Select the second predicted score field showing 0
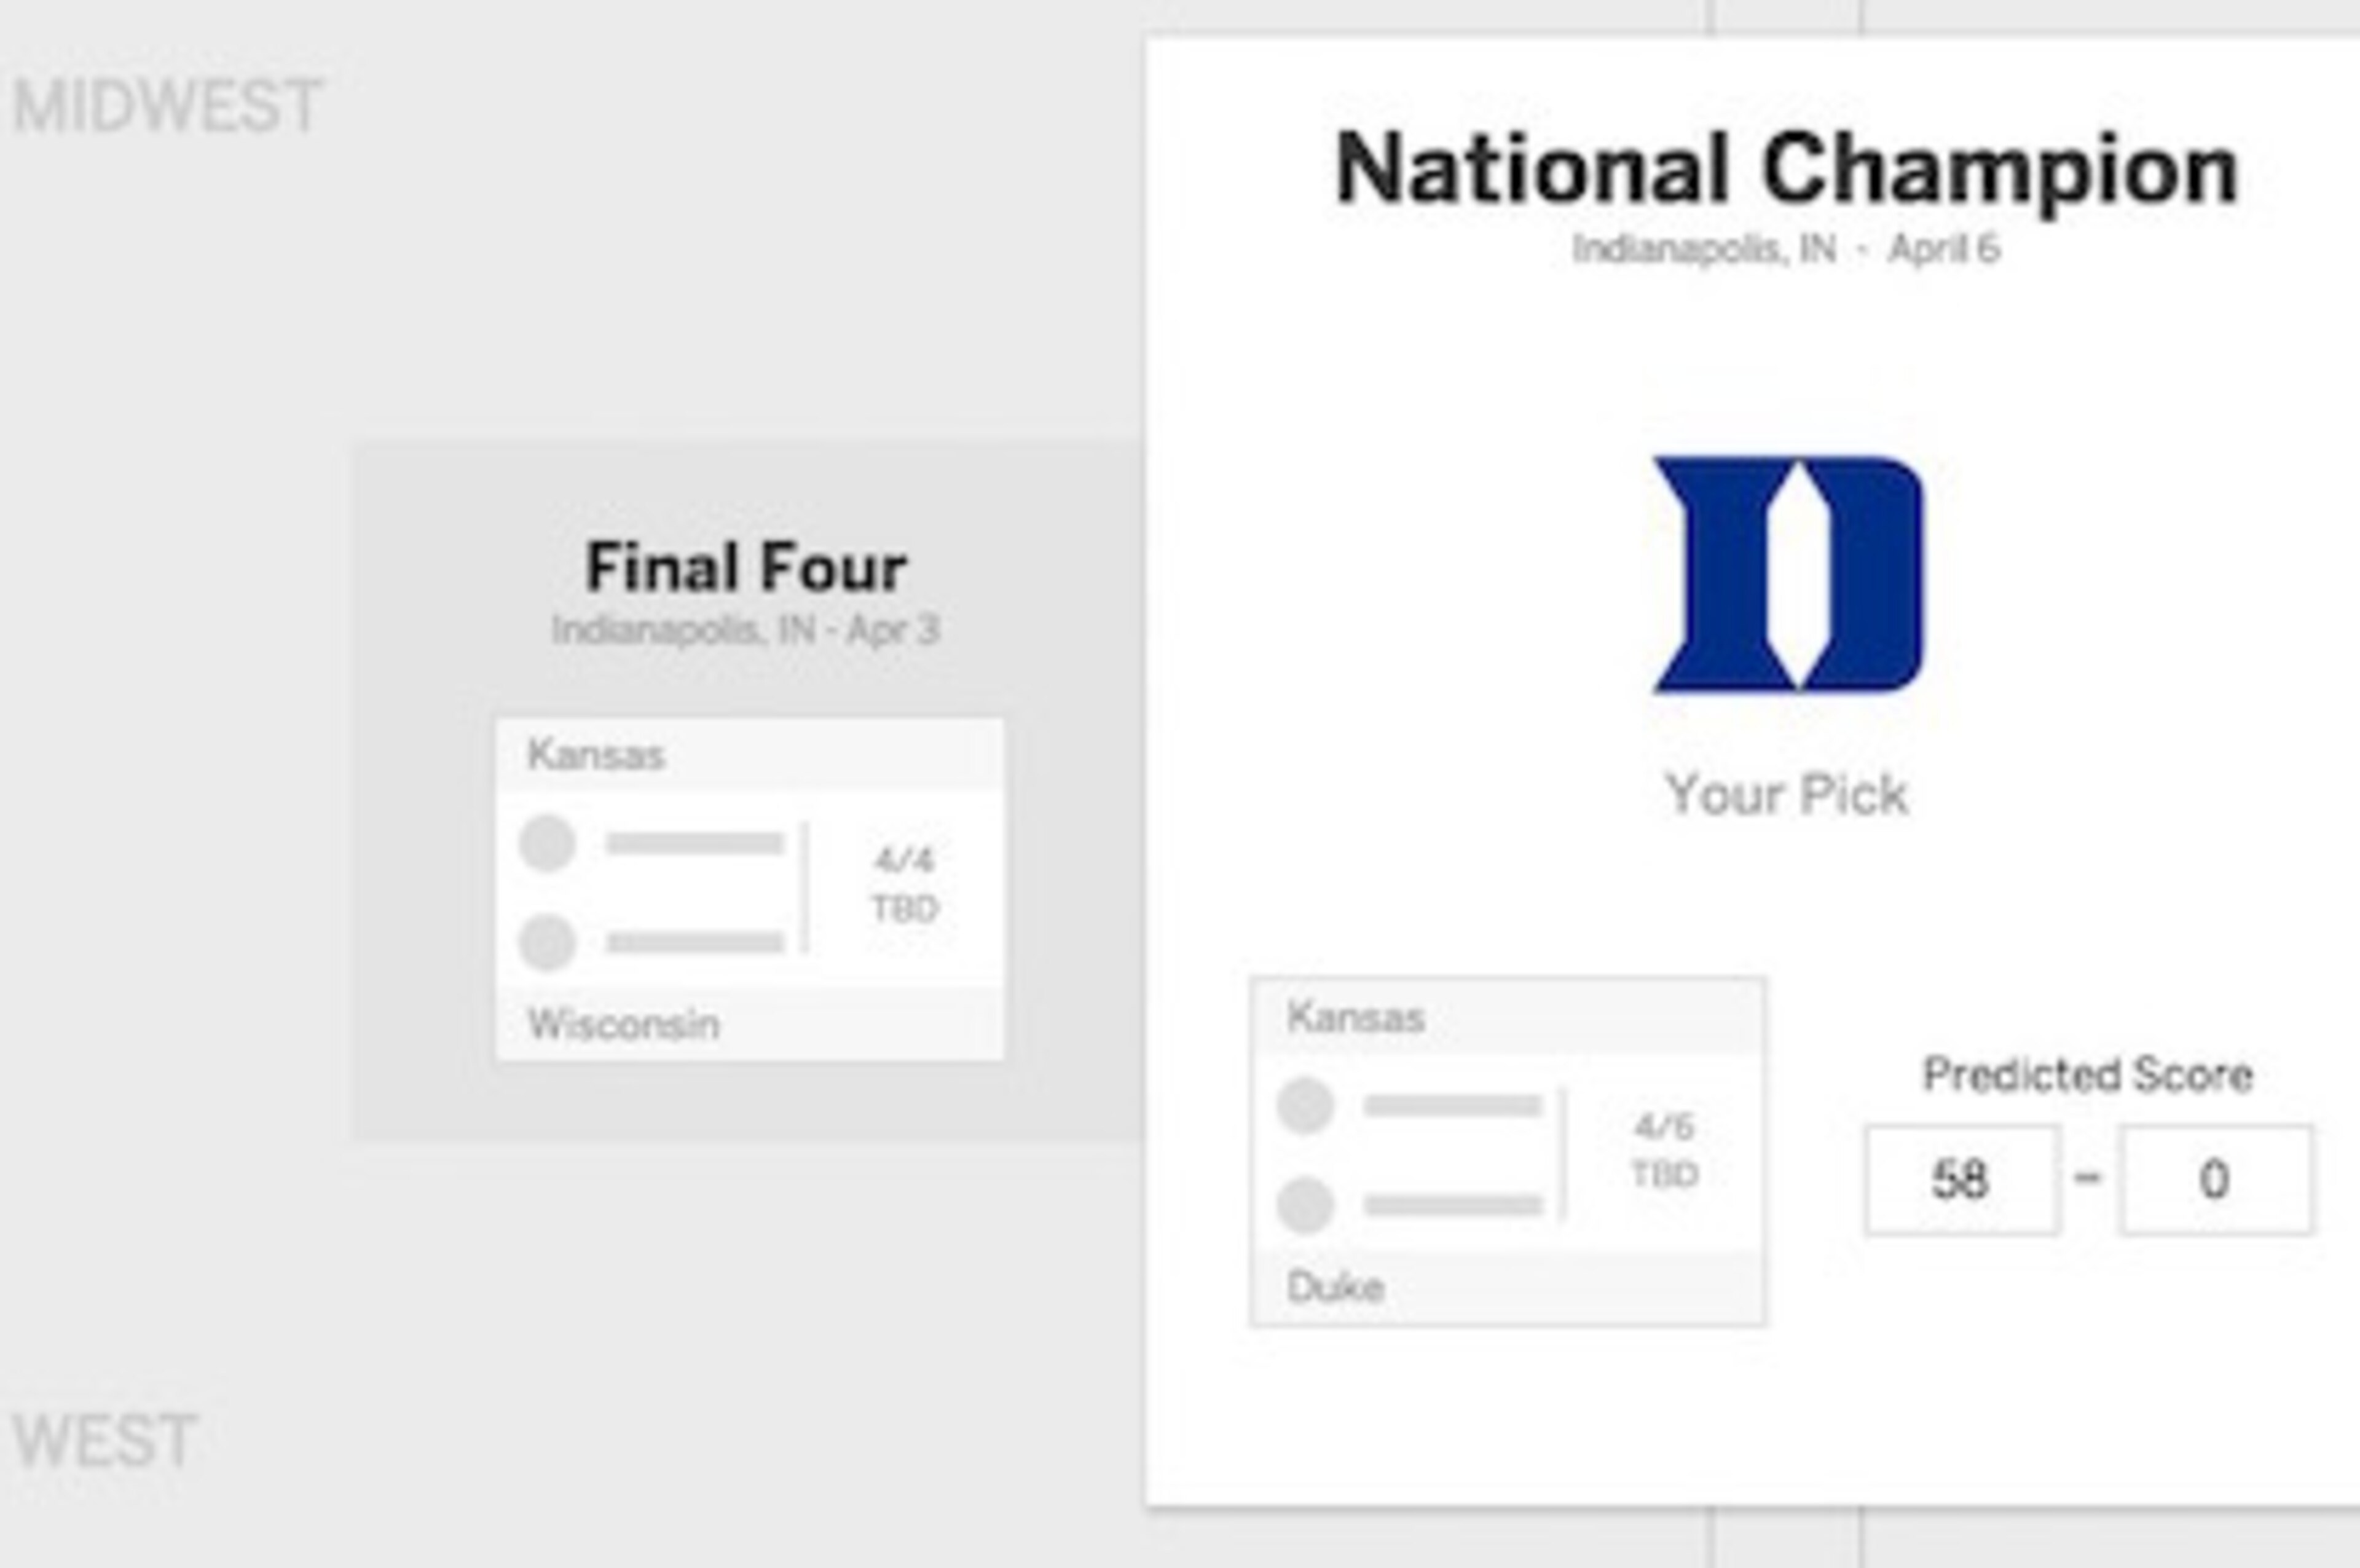The width and height of the screenshot is (2360, 1568). click(2215, 1180)
